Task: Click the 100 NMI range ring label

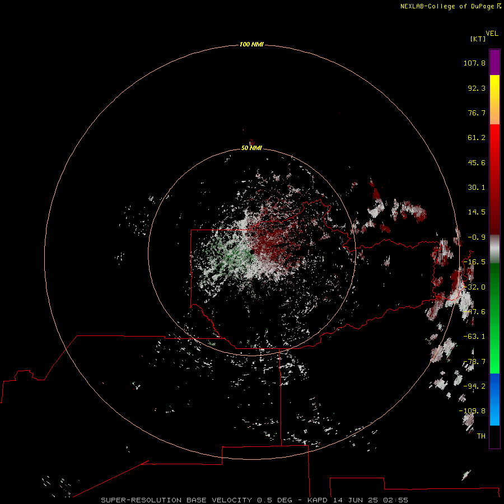Action: [x=251, y=44]
